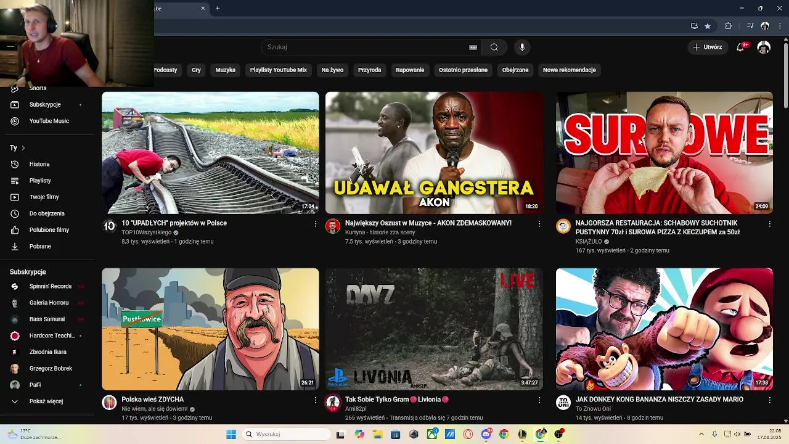Select the Gry filter chip

coord(196,70)
